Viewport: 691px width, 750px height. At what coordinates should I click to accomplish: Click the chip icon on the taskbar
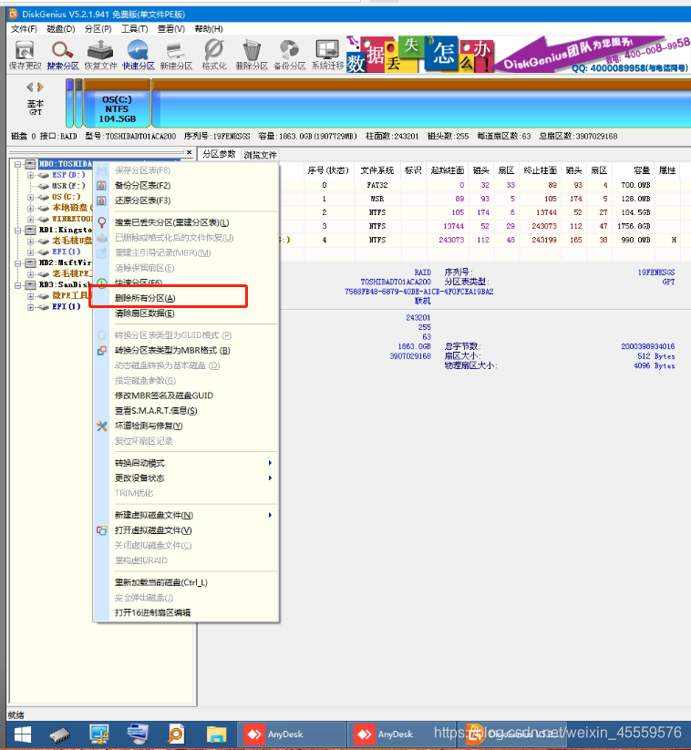pos(60,735)
